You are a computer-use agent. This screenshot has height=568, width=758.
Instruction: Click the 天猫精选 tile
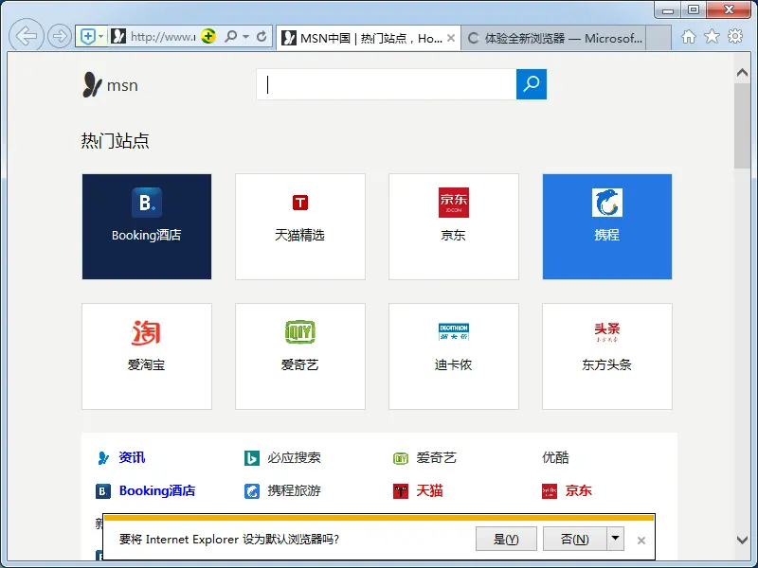pyautogui.click(x=300, y=226)
